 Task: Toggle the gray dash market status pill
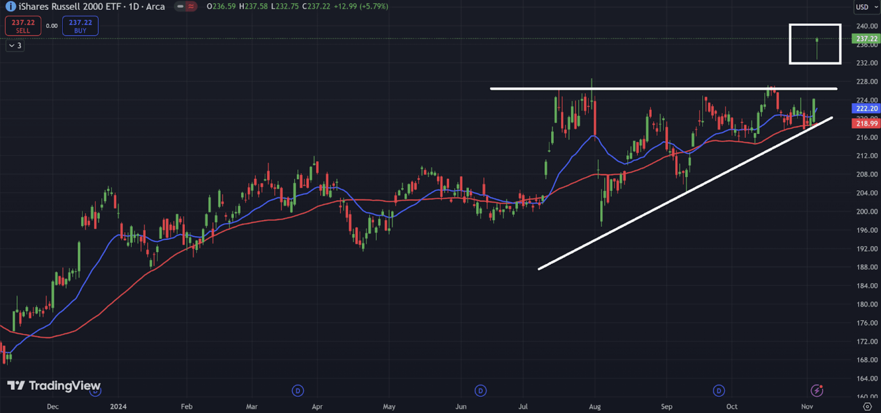coord(180,6)
